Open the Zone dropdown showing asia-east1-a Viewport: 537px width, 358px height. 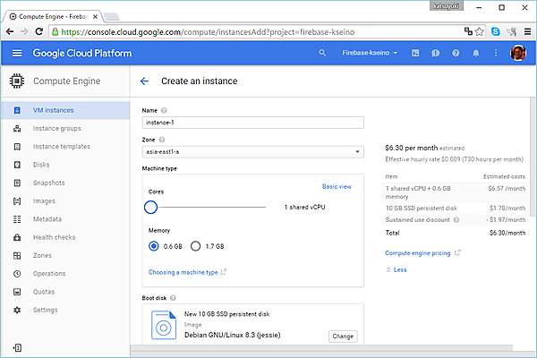click(x=252, y=152)
